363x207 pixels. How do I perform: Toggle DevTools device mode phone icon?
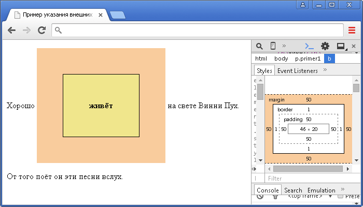[x=273, y=46]
